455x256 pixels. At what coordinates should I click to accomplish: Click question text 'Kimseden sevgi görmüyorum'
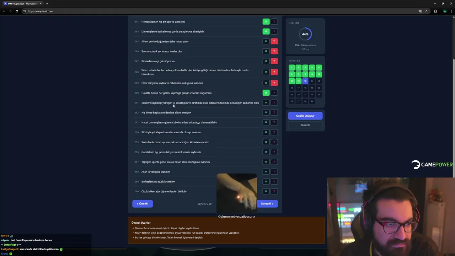click(x=158, y=61)
